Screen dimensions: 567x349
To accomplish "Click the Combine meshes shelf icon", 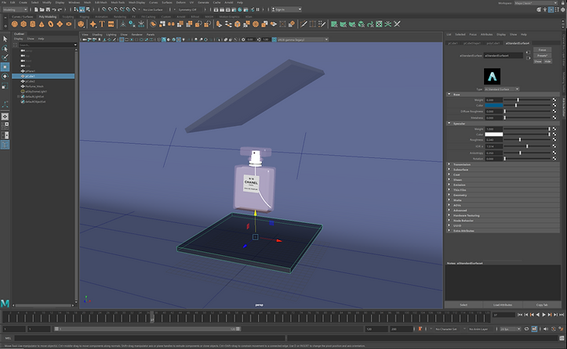I will [154, 24].
